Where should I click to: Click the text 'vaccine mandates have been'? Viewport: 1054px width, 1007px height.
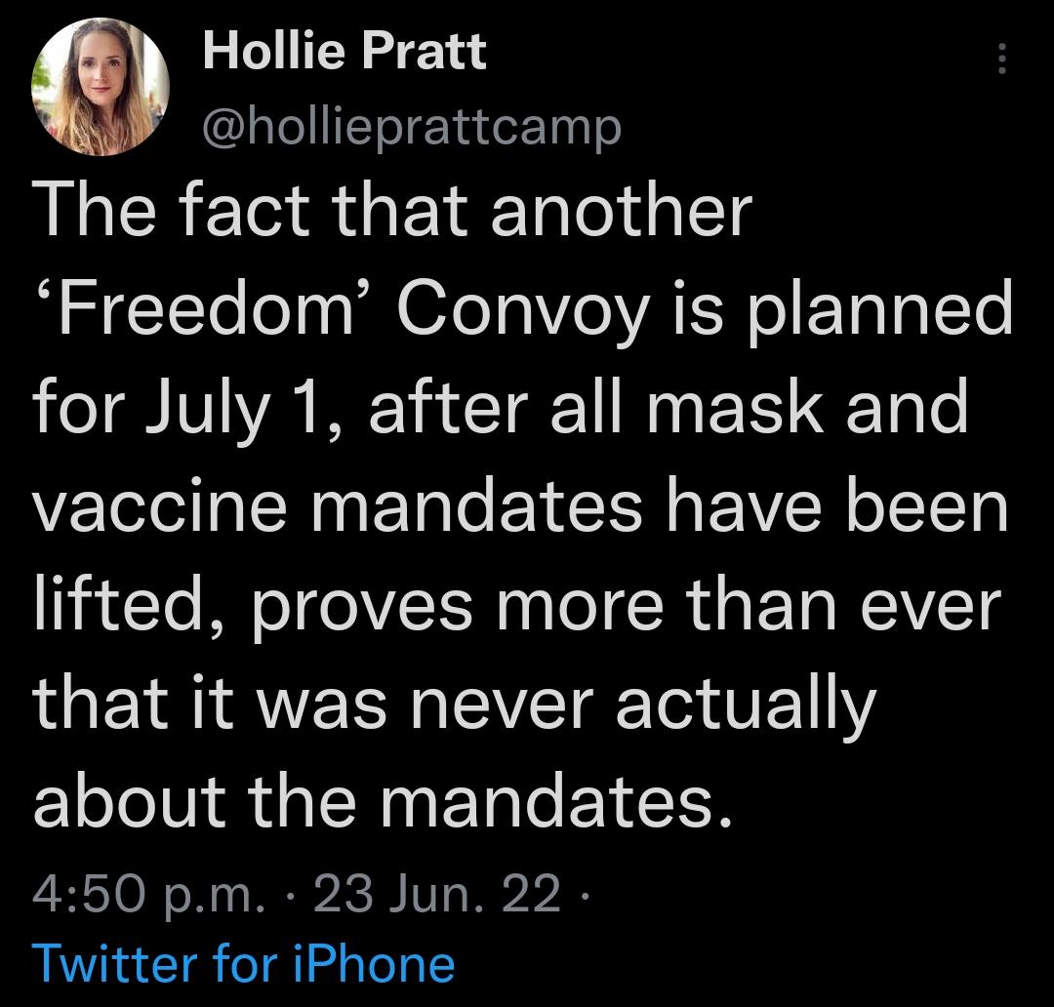click(517, 503)
